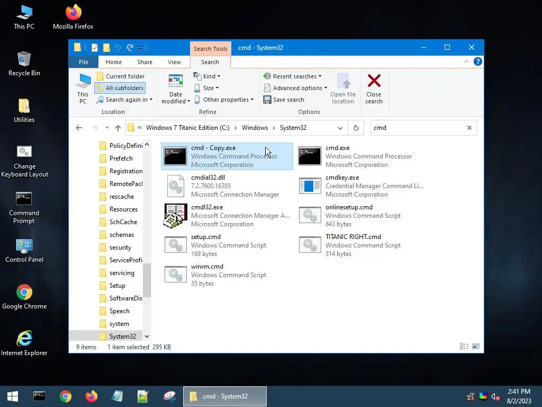The height and width of the screenshot is (407, 542).
Task: Open Recent searches dropdown
Action: [292, 76]
